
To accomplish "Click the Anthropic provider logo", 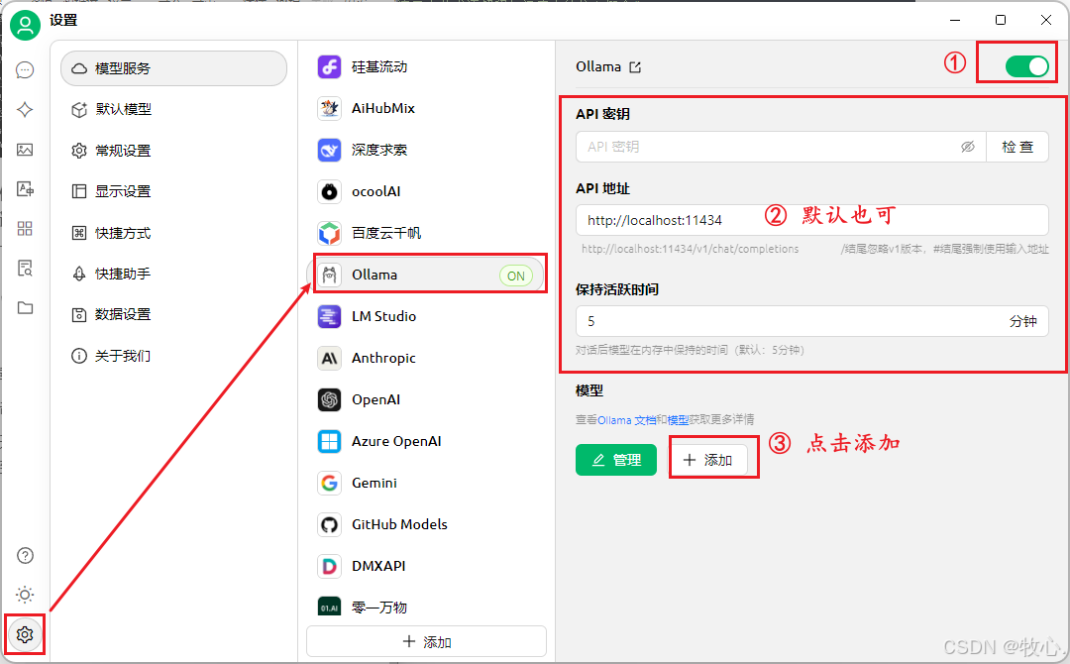I will click(x=330, y=359).
